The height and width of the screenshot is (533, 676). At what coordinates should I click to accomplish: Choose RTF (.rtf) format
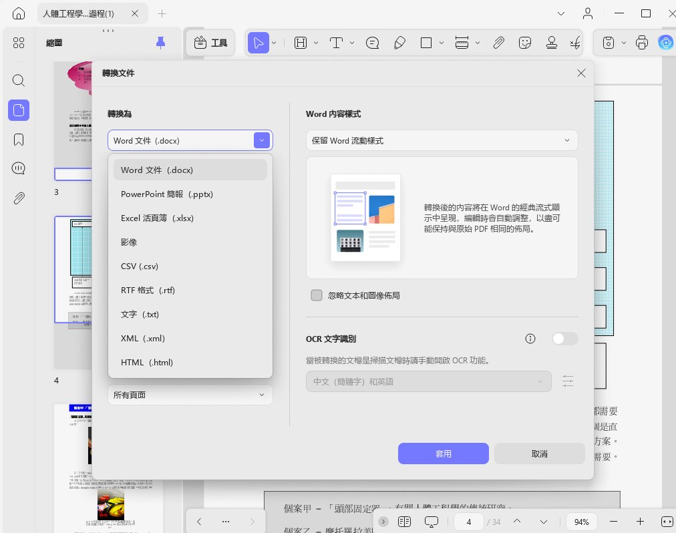click(190, 291)
